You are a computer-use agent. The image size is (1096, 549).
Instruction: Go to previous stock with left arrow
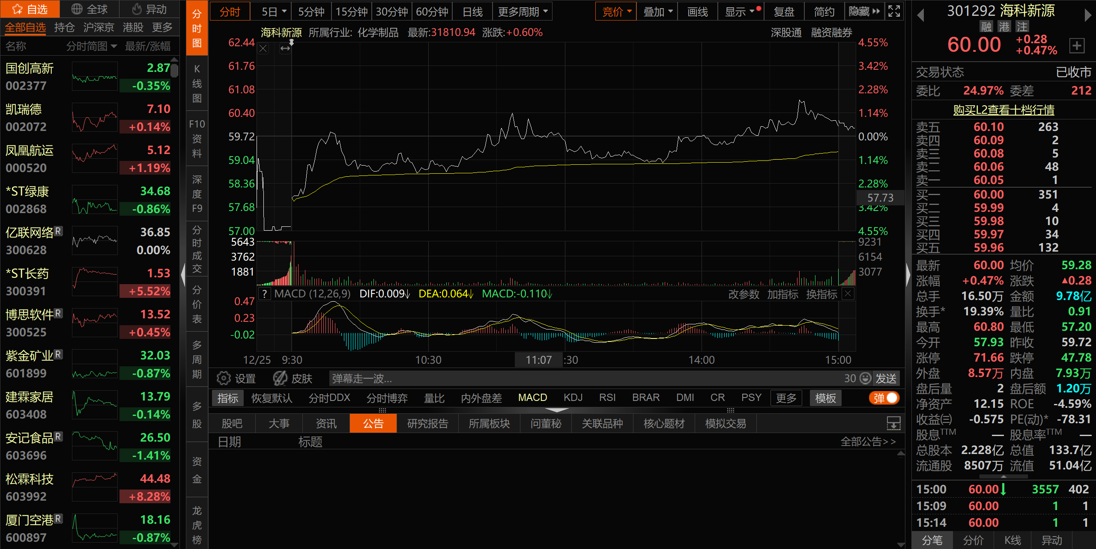[920, 16]
